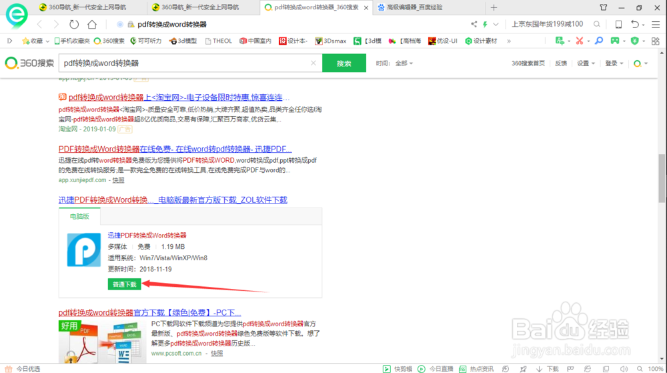Click the address bar magnifier search icon
Image resolution: width=667 pixels, height=373 pixels.
click(x=597, y=24)
